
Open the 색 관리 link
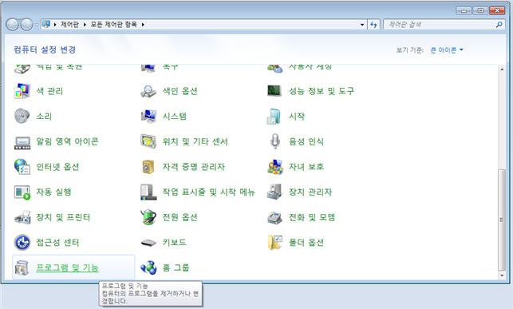[49, 91]
